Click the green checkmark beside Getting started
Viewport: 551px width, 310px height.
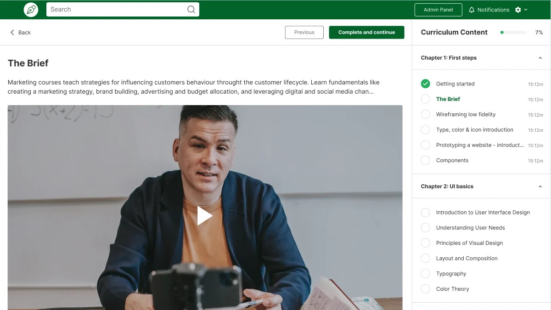(x=426, y=84)
